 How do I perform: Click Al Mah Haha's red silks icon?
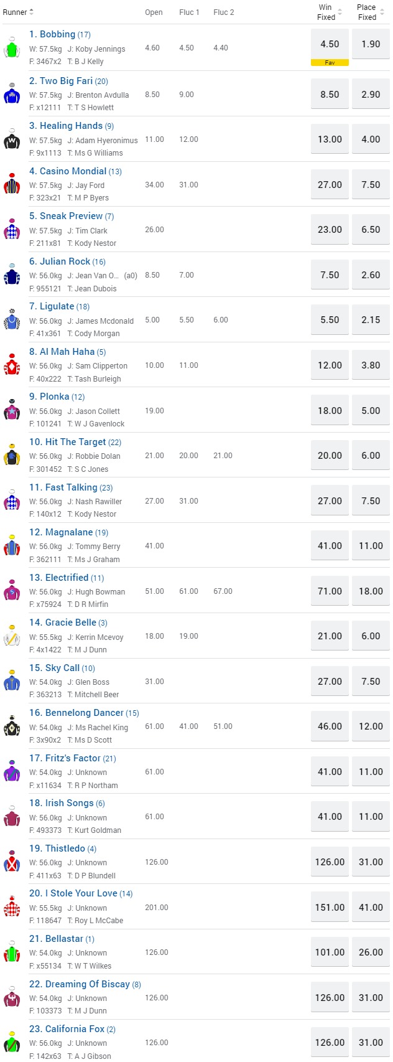(12, 365)
